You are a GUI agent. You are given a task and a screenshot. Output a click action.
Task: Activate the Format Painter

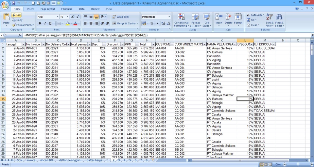pos(23,25)
